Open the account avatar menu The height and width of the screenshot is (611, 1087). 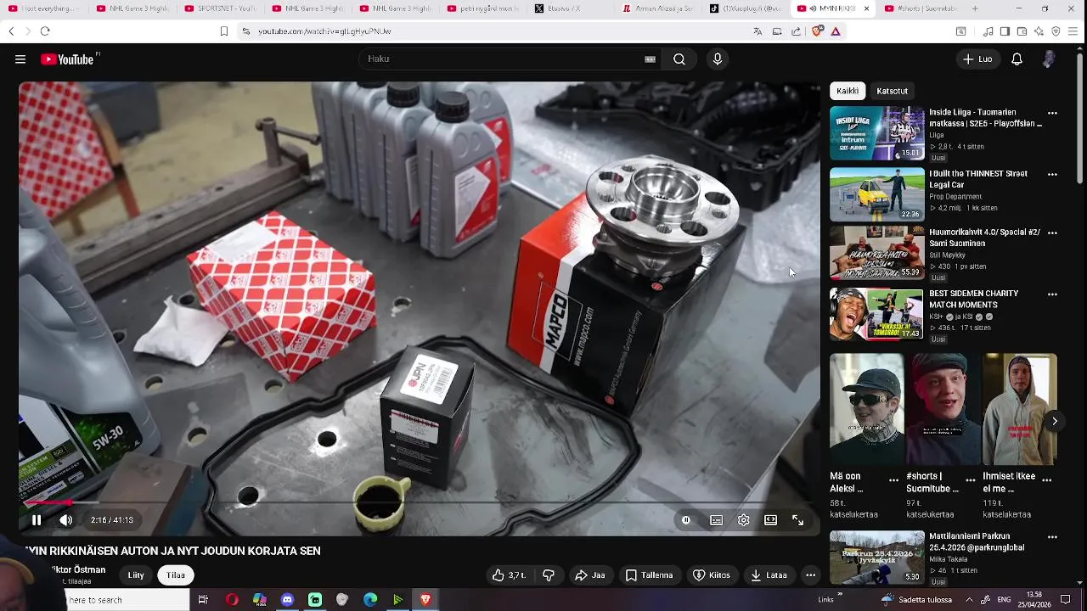click(1049, 59)
